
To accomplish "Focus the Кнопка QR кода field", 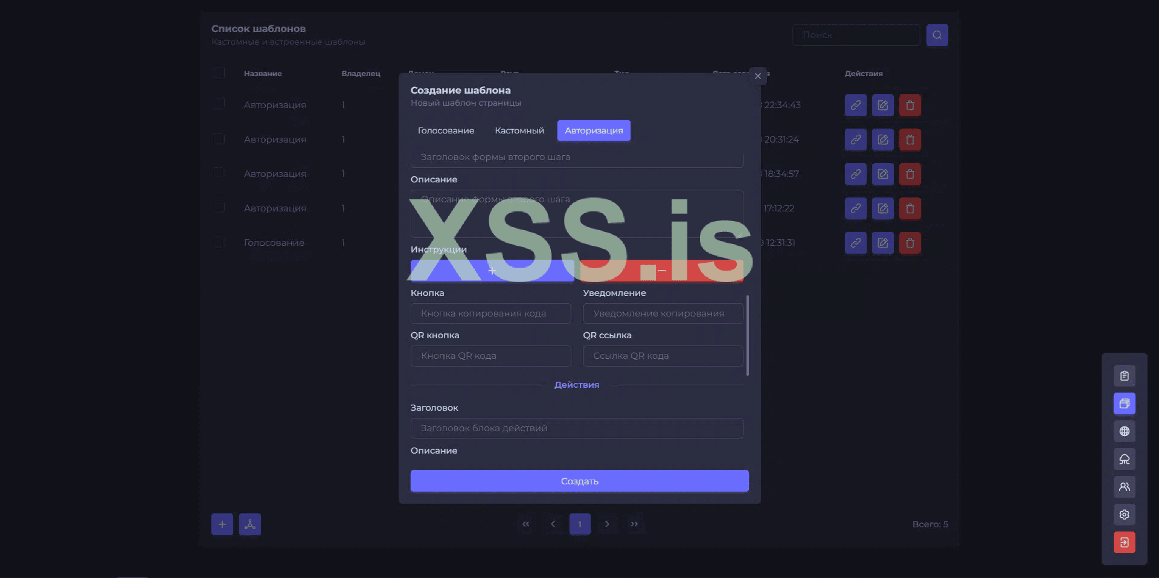I will (491, 356).
